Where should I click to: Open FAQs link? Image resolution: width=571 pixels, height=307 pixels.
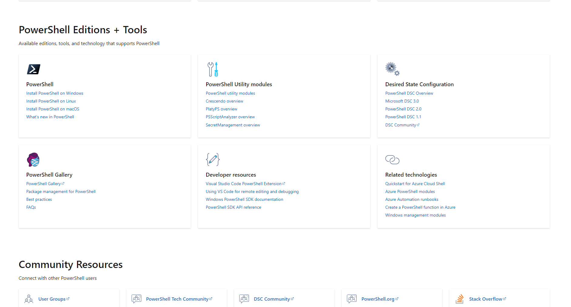coord(31,207)
